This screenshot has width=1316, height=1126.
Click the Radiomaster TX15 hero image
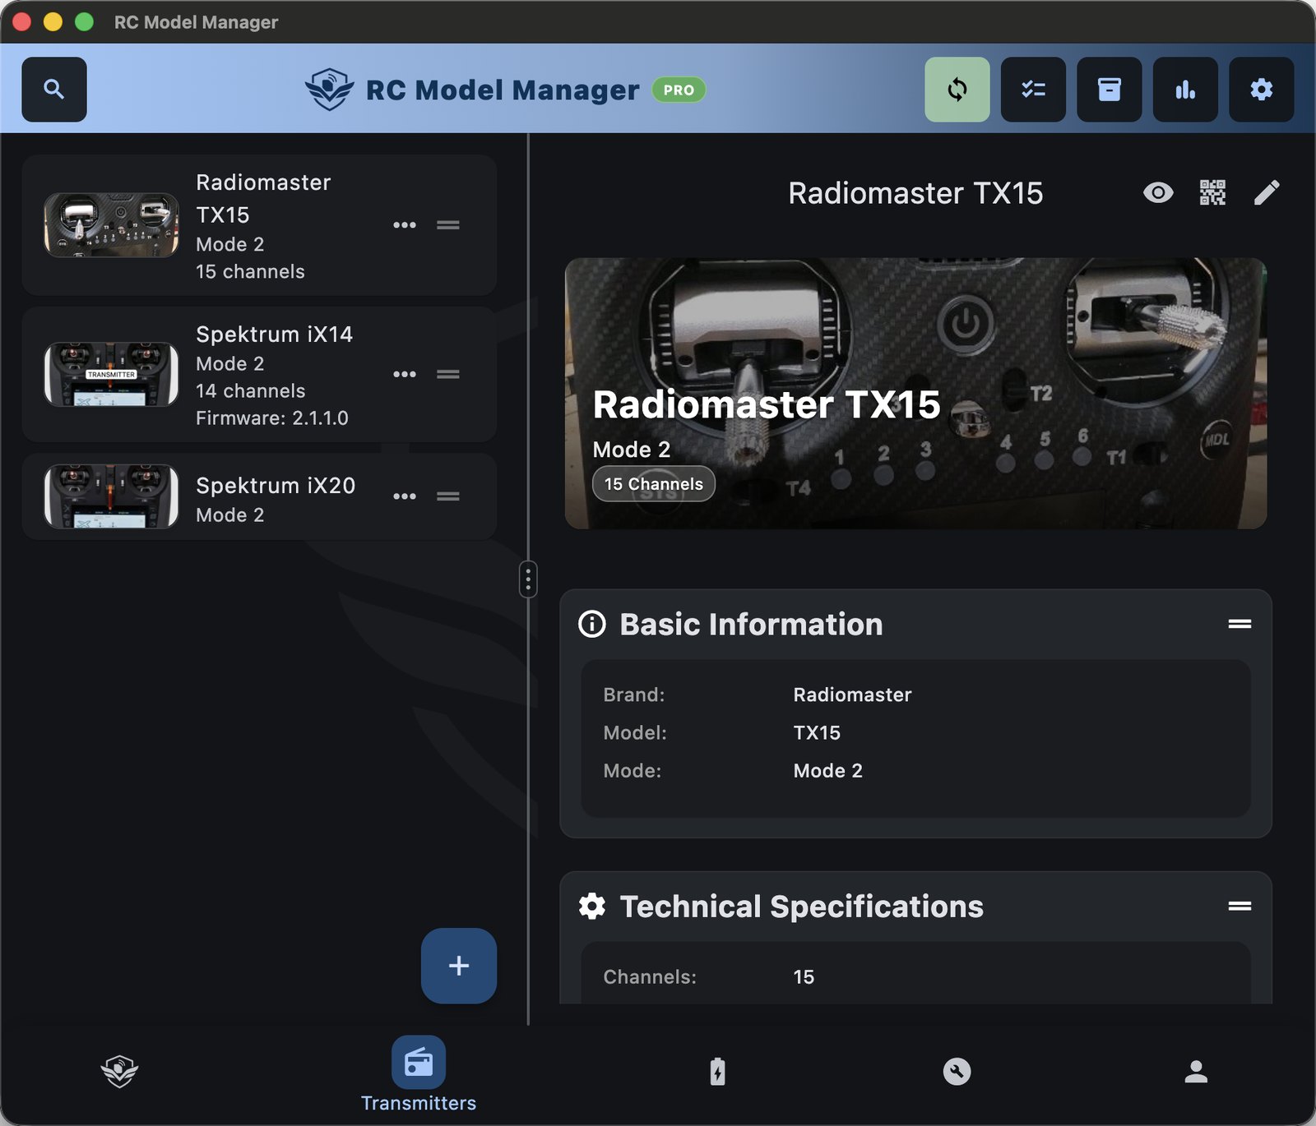click(x=915, y=394)
